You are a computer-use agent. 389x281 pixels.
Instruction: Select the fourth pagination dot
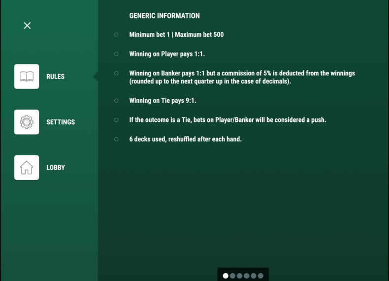pos(246,276)
